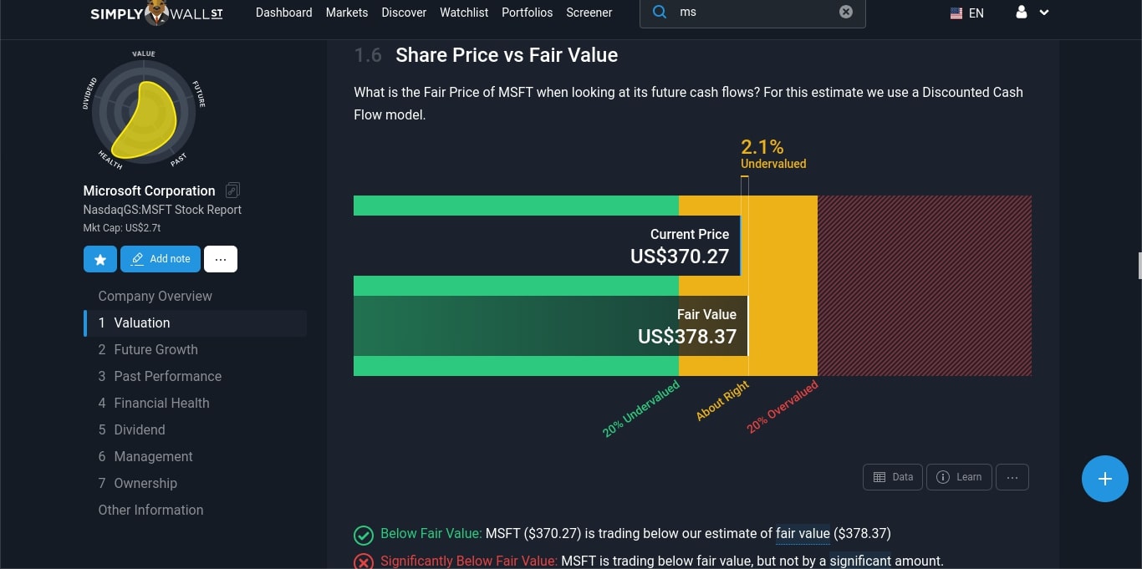Select the company snowflake radar chart

[143, 109]
